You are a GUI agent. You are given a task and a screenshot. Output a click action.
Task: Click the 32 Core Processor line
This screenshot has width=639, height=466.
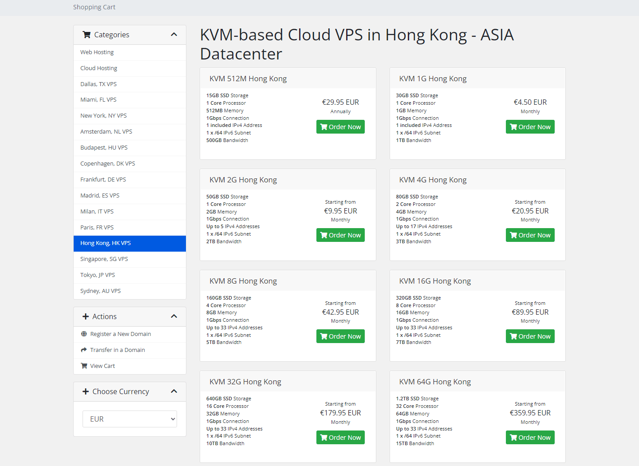[x=417, y=406]
